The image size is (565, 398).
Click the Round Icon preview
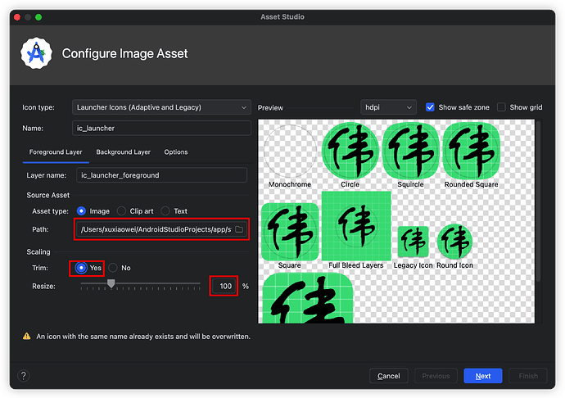click(454, 241)
